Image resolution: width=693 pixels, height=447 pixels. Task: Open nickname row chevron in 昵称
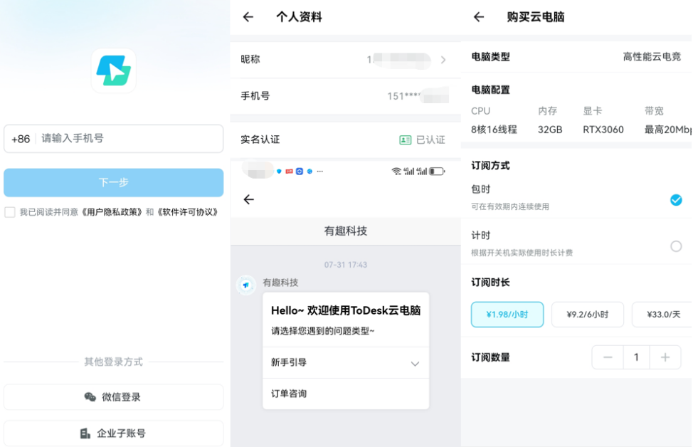[x=443, y=60]
